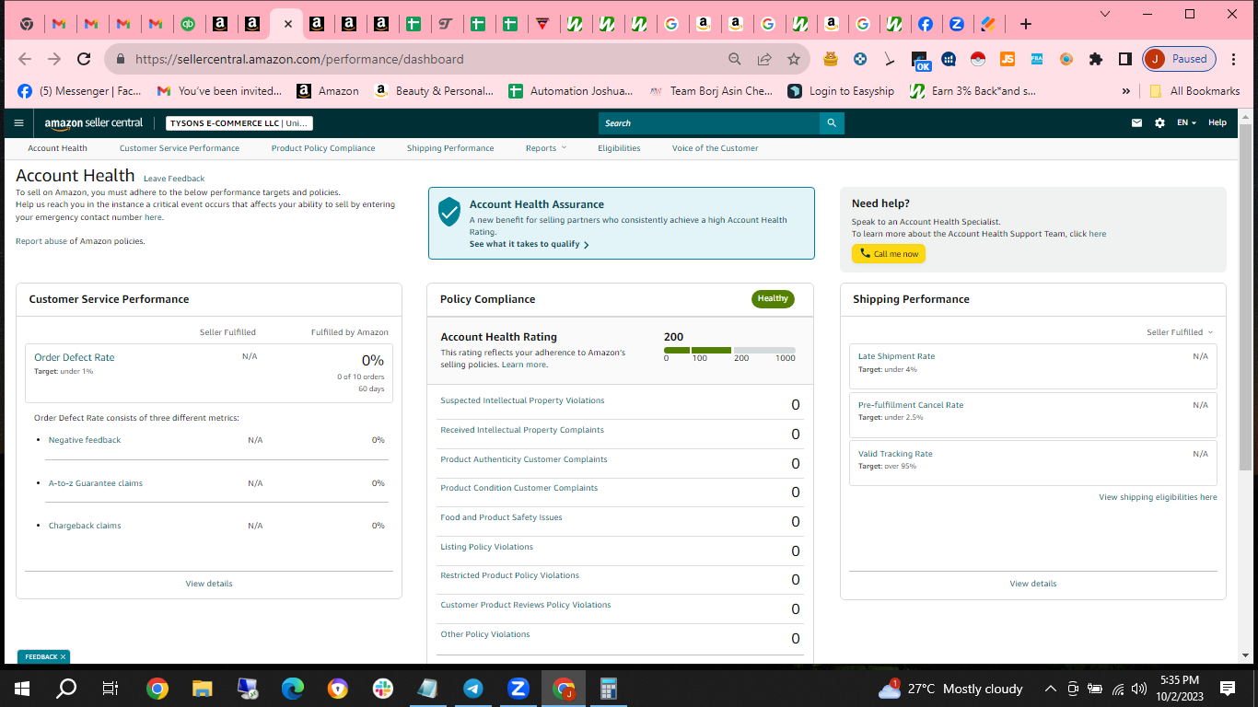
Task: Click View details under Customer Service Performance
Action: [209, 584]
